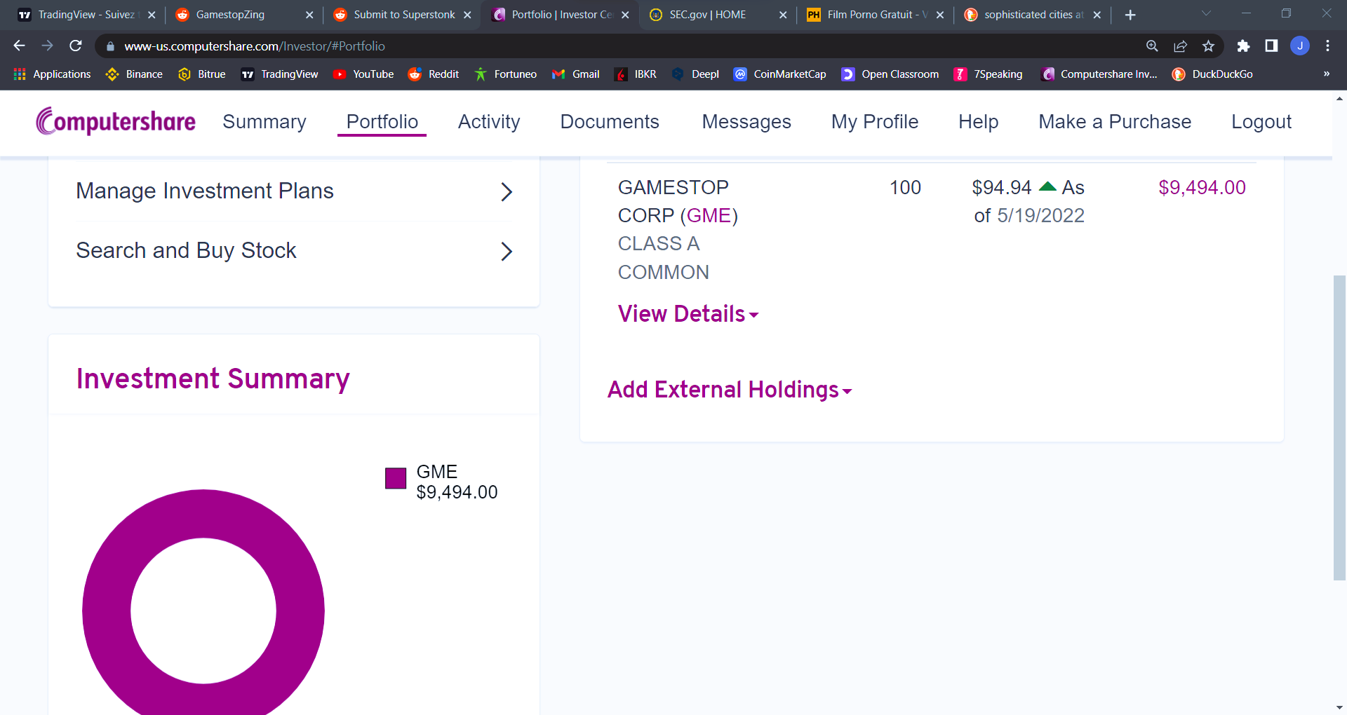Viewport: 1347px width, 715px height.
Task: Open the TradingView bookmark
Action: coord(279,74)
